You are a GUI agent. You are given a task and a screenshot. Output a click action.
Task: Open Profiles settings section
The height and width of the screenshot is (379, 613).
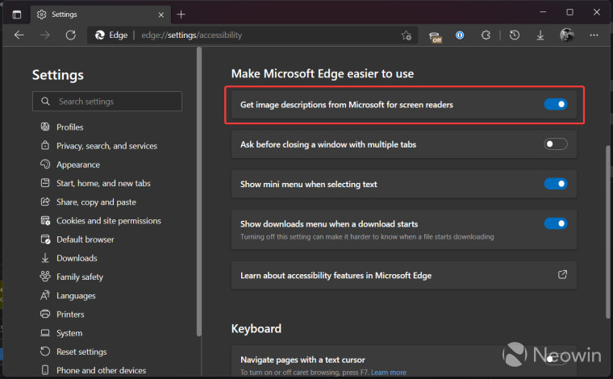(x=69, y=127)
